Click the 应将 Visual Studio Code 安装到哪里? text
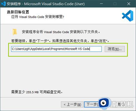Screen dimensions: 136x111 tap(38, 17)
